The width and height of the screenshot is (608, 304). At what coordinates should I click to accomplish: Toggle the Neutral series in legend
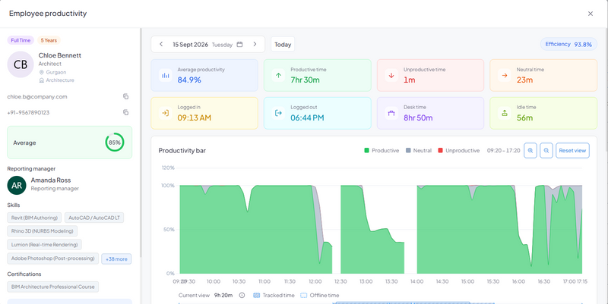(419, 150)
